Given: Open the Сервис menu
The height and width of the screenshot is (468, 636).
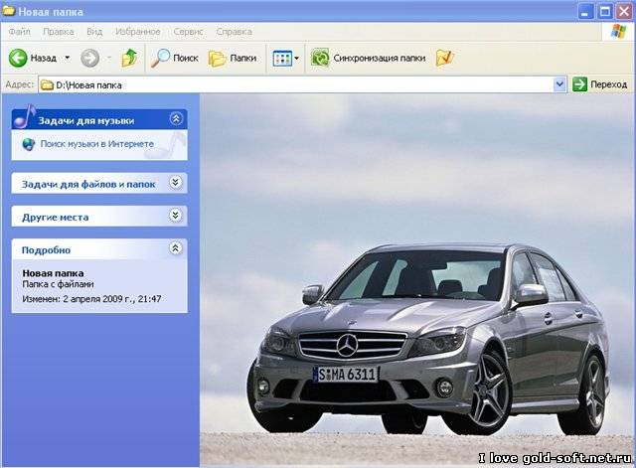Looking at the screenshot, I should [x=188, y=31].
